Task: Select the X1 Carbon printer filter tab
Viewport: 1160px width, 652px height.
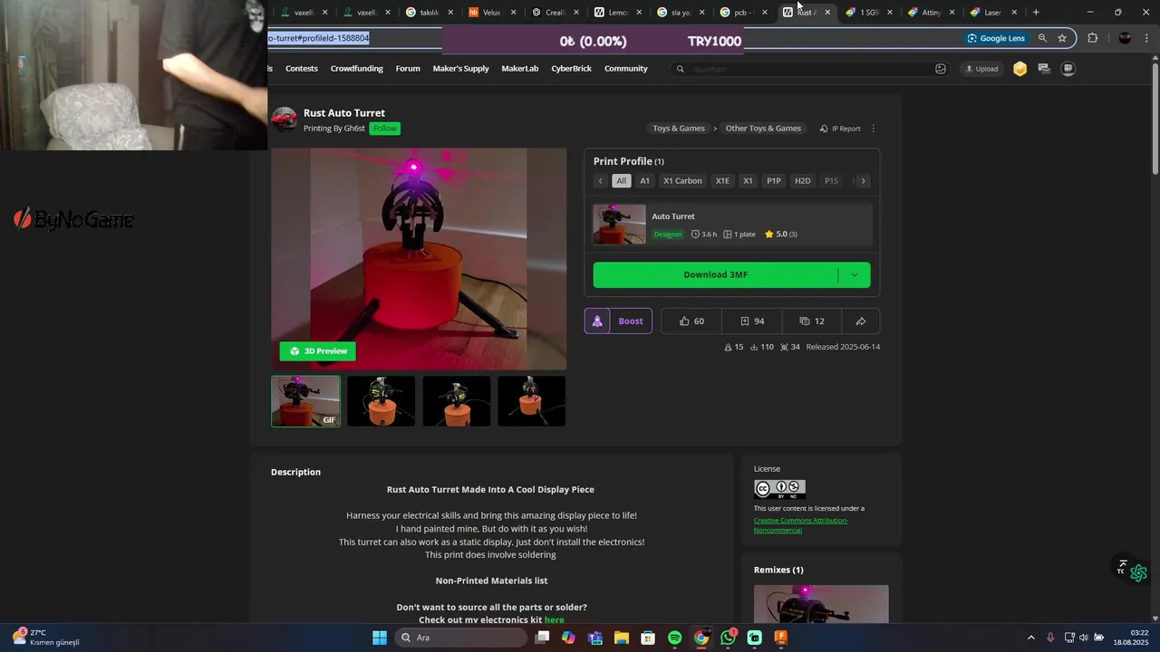Action: point(682,181)
